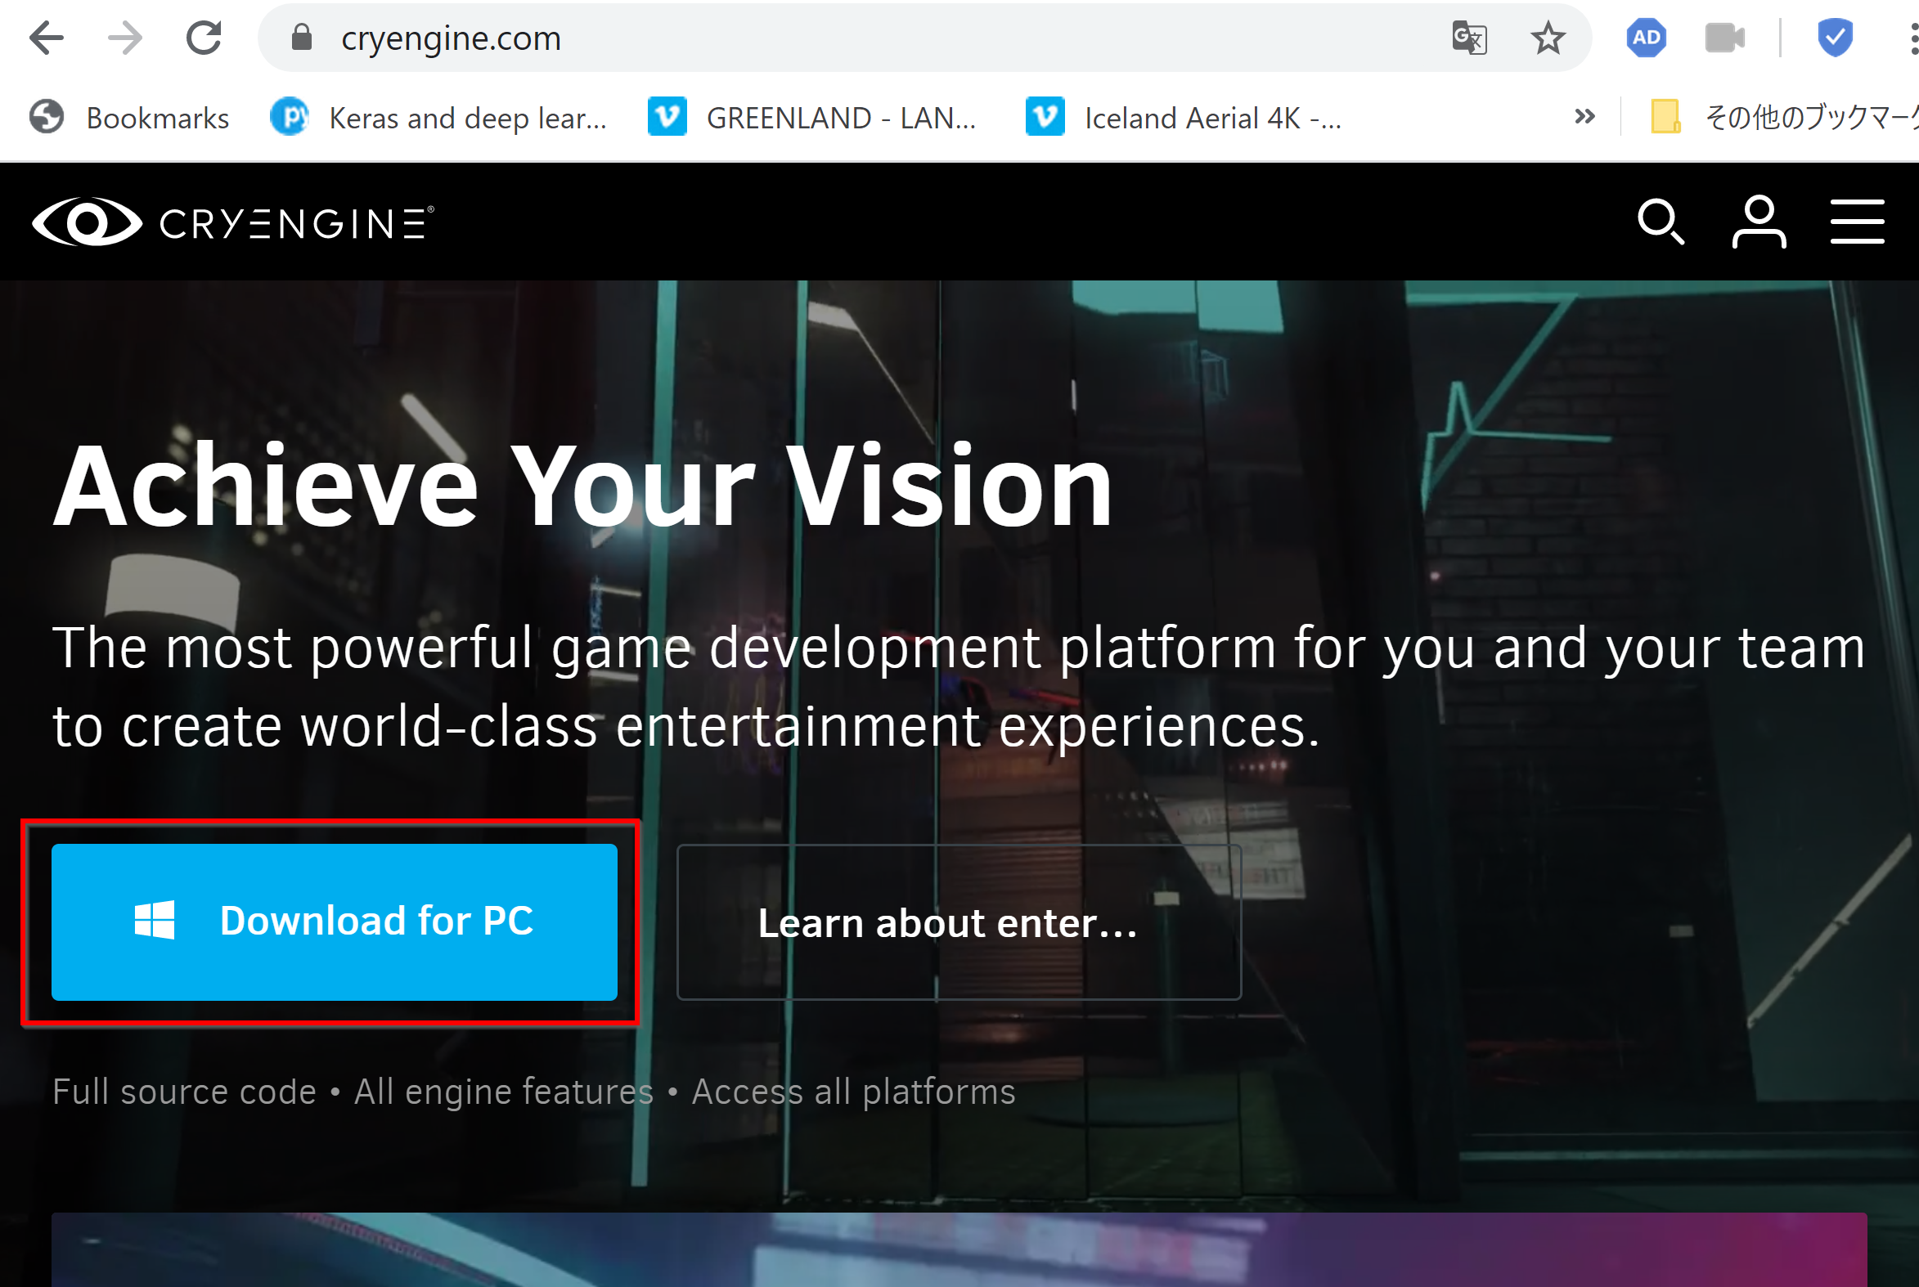Open the Bookmarks bookmark
The image size is (1919, 1287).
129,119
